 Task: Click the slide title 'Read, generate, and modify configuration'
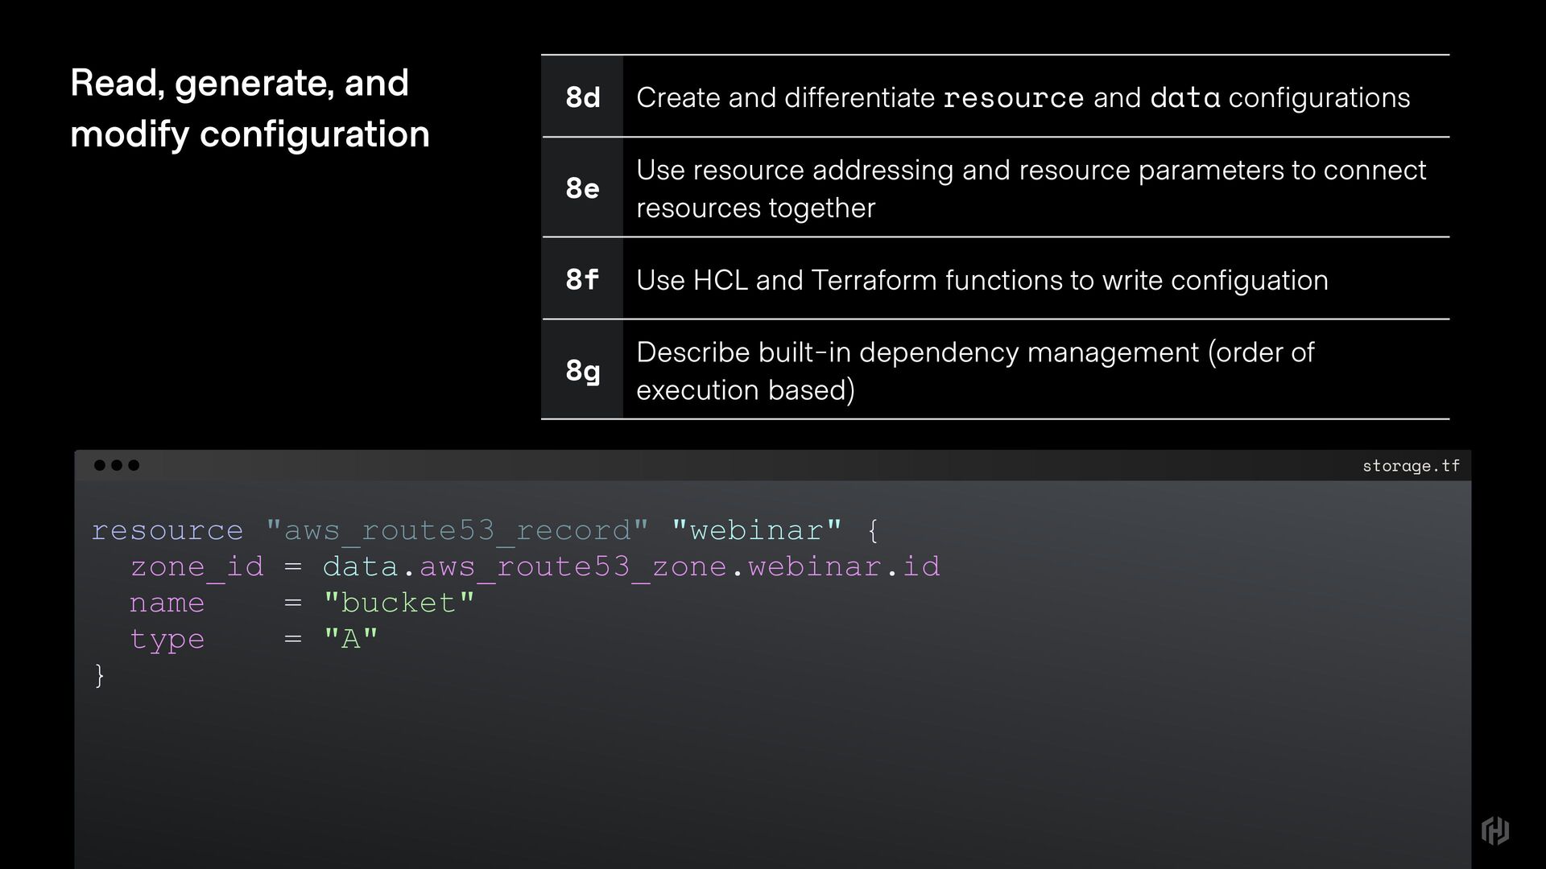(250, 108)
